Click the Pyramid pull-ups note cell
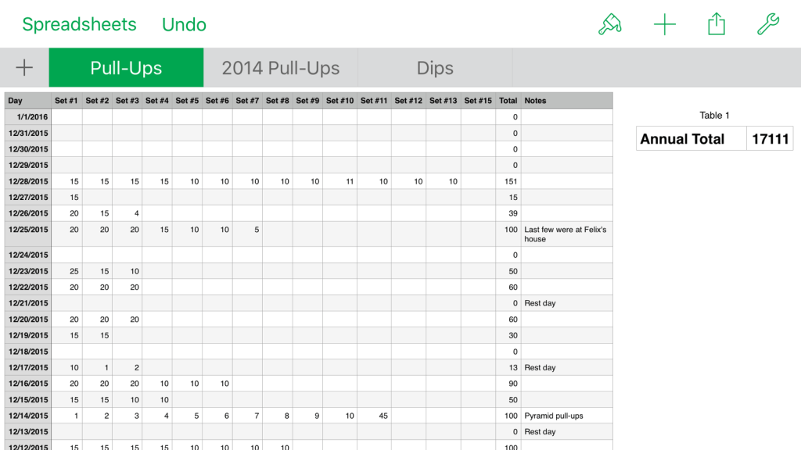Image resolution: width=801 pixels, height=450 pixels. (x=567, y=416)
